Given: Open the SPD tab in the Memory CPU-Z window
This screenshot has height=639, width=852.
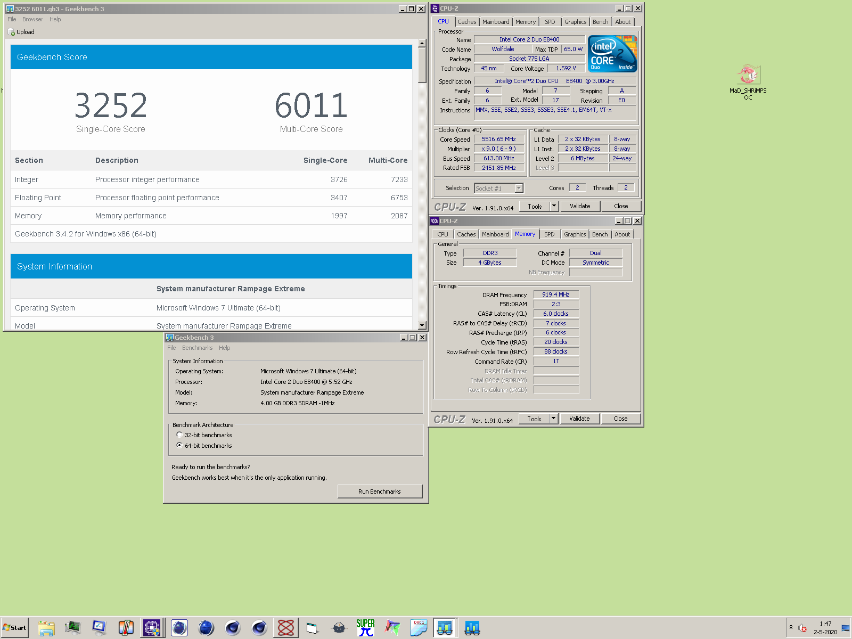Looking at the screenshot, I should coord(550,234).
